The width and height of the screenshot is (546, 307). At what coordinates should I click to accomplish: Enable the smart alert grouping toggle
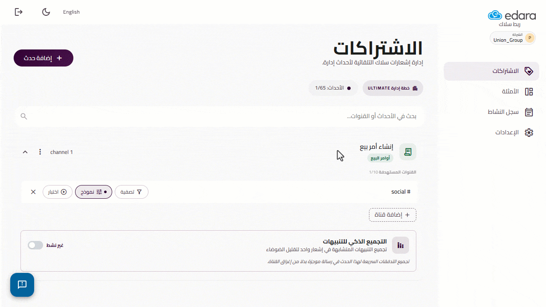tap(35, 245)
